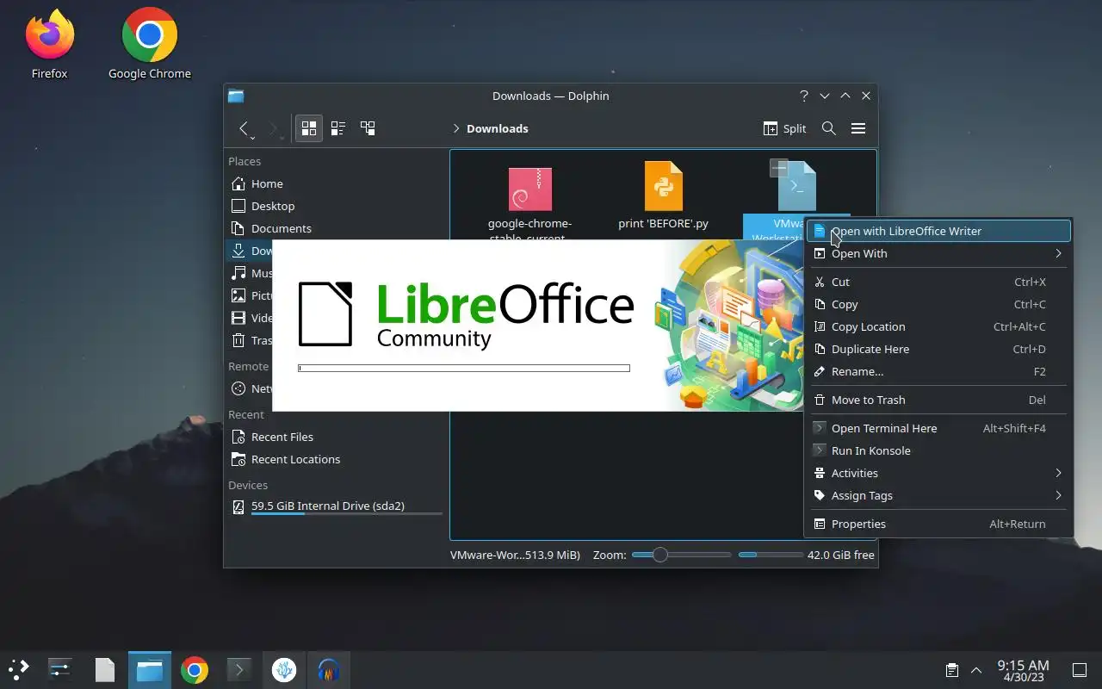Click the breadcrumb arrow before Downloads
The height and width of the screenshot is (689, 1102).
point(455,128)
